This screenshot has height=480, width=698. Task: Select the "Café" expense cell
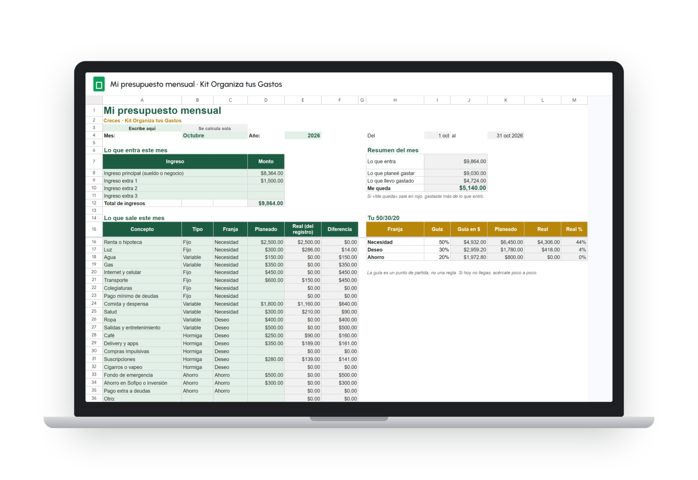tap(142, 335)
